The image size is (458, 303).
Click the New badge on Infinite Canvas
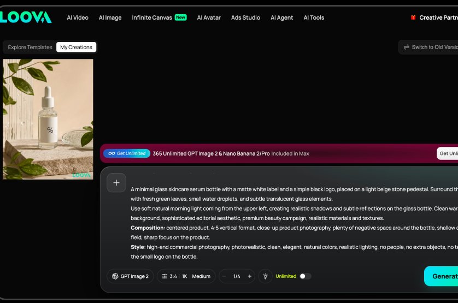[x=180, y=17]
